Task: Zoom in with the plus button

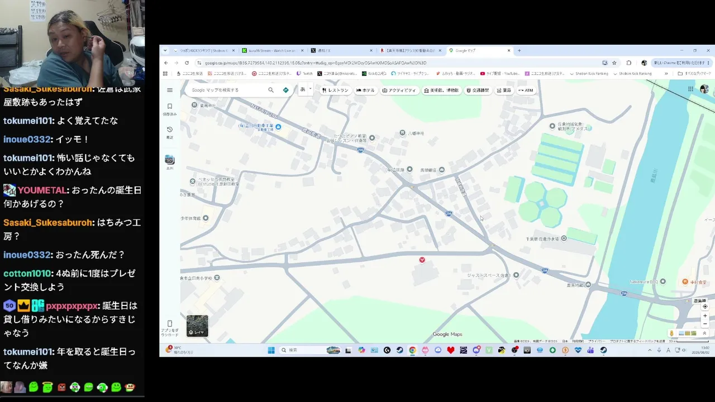Action: (x=705, y=316)
